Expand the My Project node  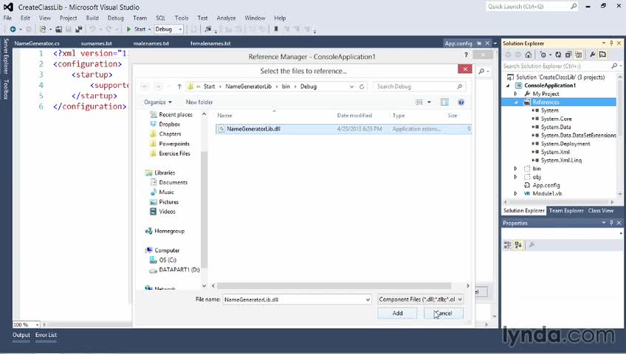(x=516, y=94)
